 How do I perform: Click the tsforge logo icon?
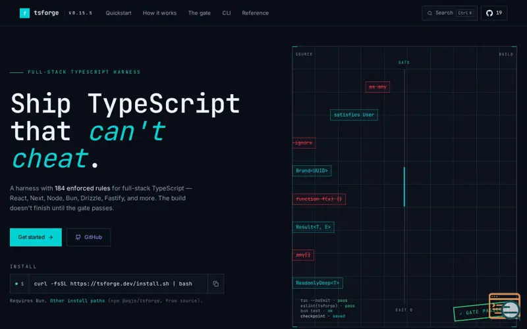tap(24, 13)
